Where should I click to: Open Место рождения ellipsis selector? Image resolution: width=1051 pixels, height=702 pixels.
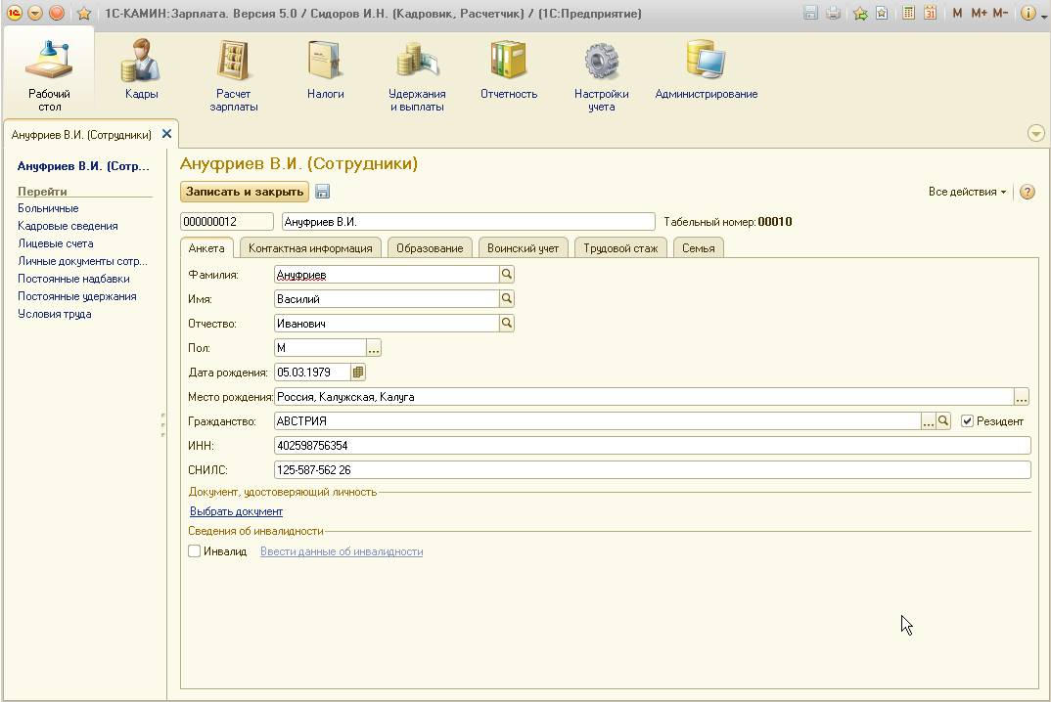click(x=1022, y=397)
